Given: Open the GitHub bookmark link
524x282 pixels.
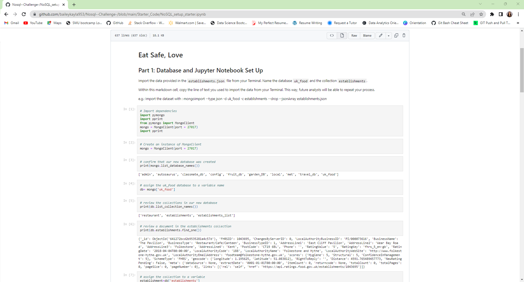Looking at the screenshot, I should point(115,23).
